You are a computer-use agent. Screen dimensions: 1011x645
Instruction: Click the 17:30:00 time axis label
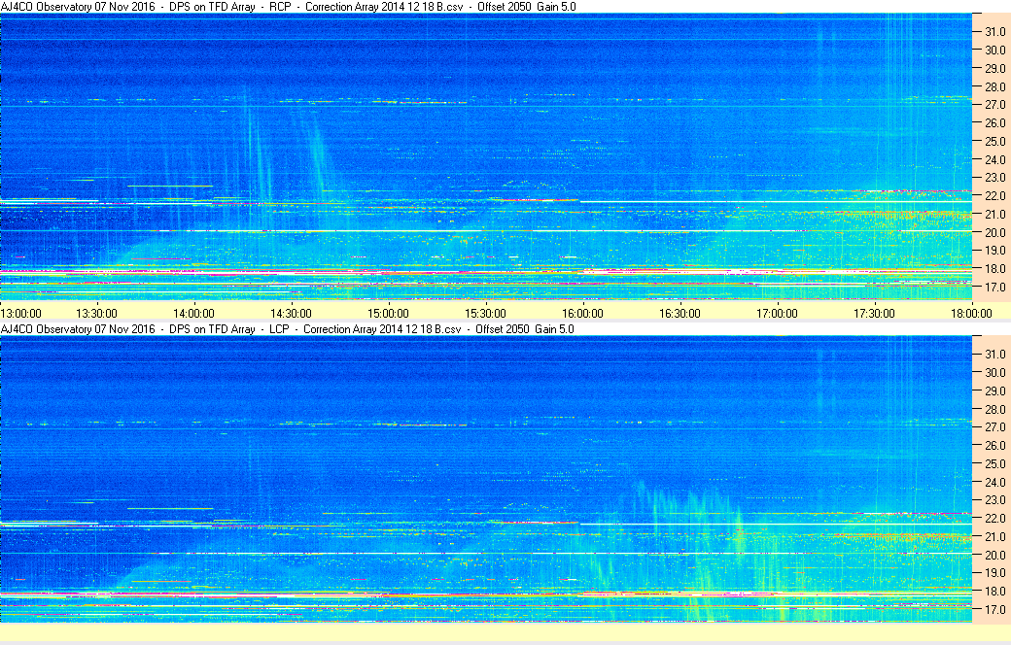(x=874, y=314)
